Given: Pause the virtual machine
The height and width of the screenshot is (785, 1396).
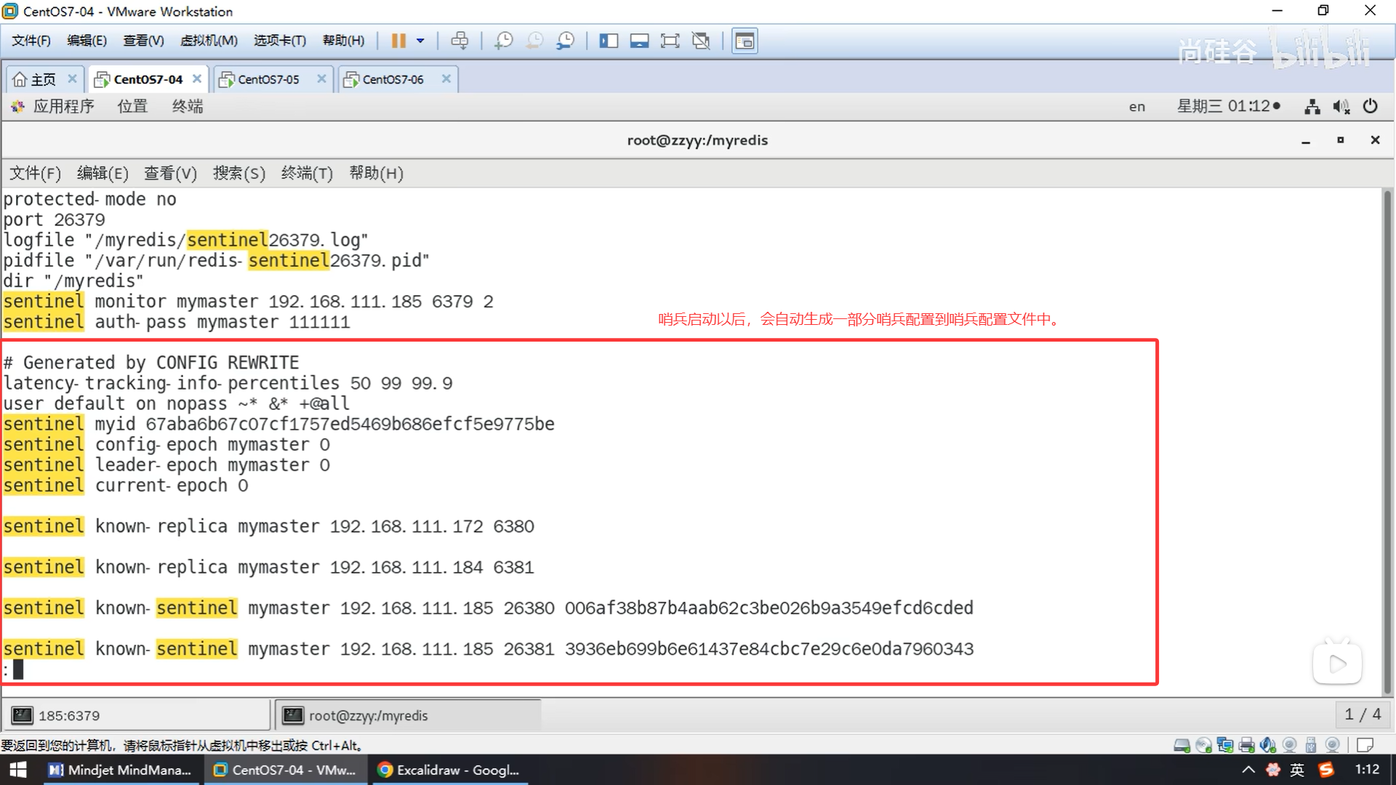Looking at the screenshot, I should (398, 41).
